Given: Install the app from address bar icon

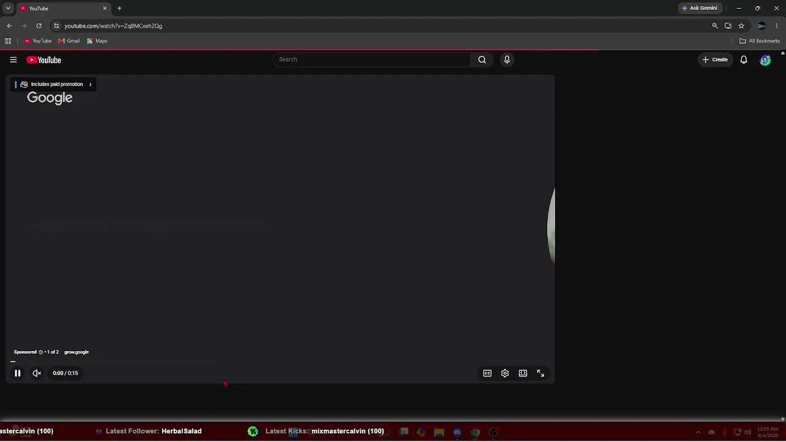Looking at the screenshot, I should pyautogui.click(x=728, y=26).
